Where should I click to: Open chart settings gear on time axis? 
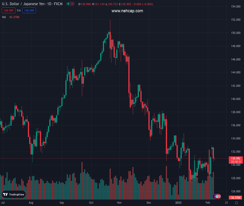(x=236, y=203)
